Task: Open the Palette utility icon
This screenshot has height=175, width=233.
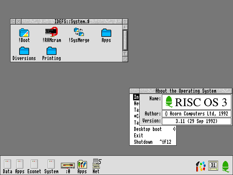Action: (x=201, y=166)
